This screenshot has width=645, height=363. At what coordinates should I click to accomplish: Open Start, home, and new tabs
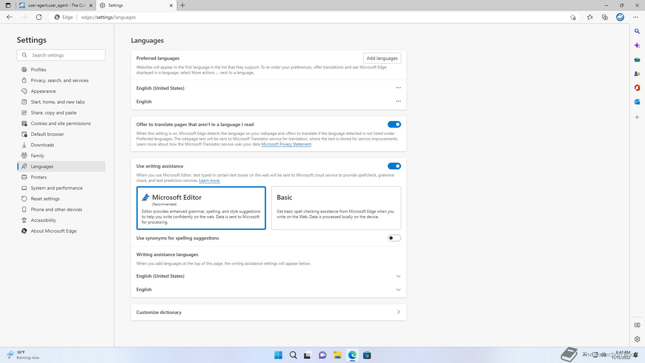pos(61,102)
